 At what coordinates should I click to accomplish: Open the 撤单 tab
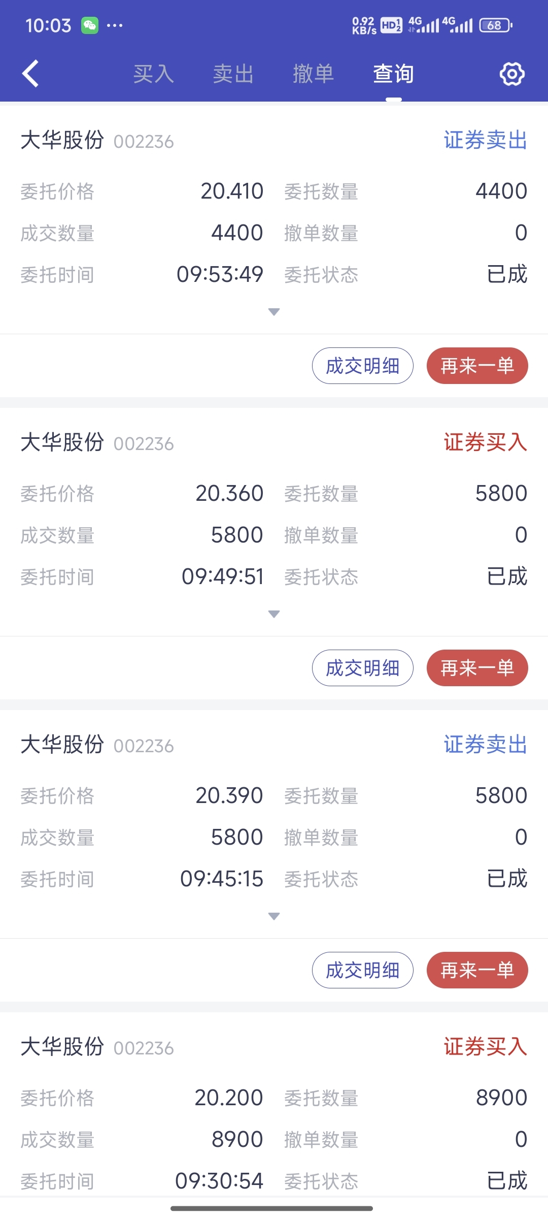click(x=313, y=74)
